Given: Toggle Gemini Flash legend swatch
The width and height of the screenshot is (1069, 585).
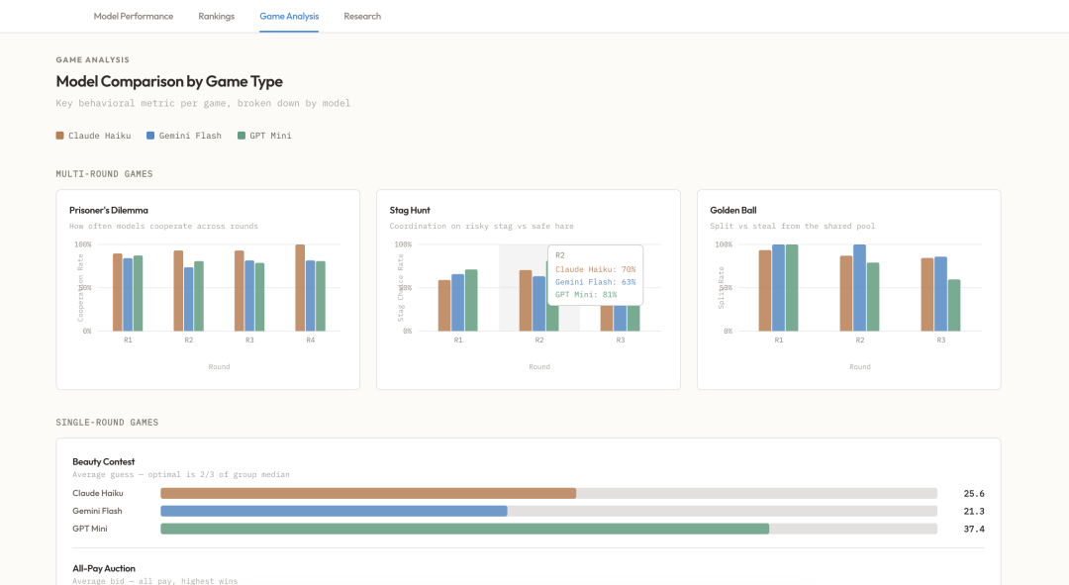Looking at the screenshot, I should pyautogui.click(x=150, y=136).
